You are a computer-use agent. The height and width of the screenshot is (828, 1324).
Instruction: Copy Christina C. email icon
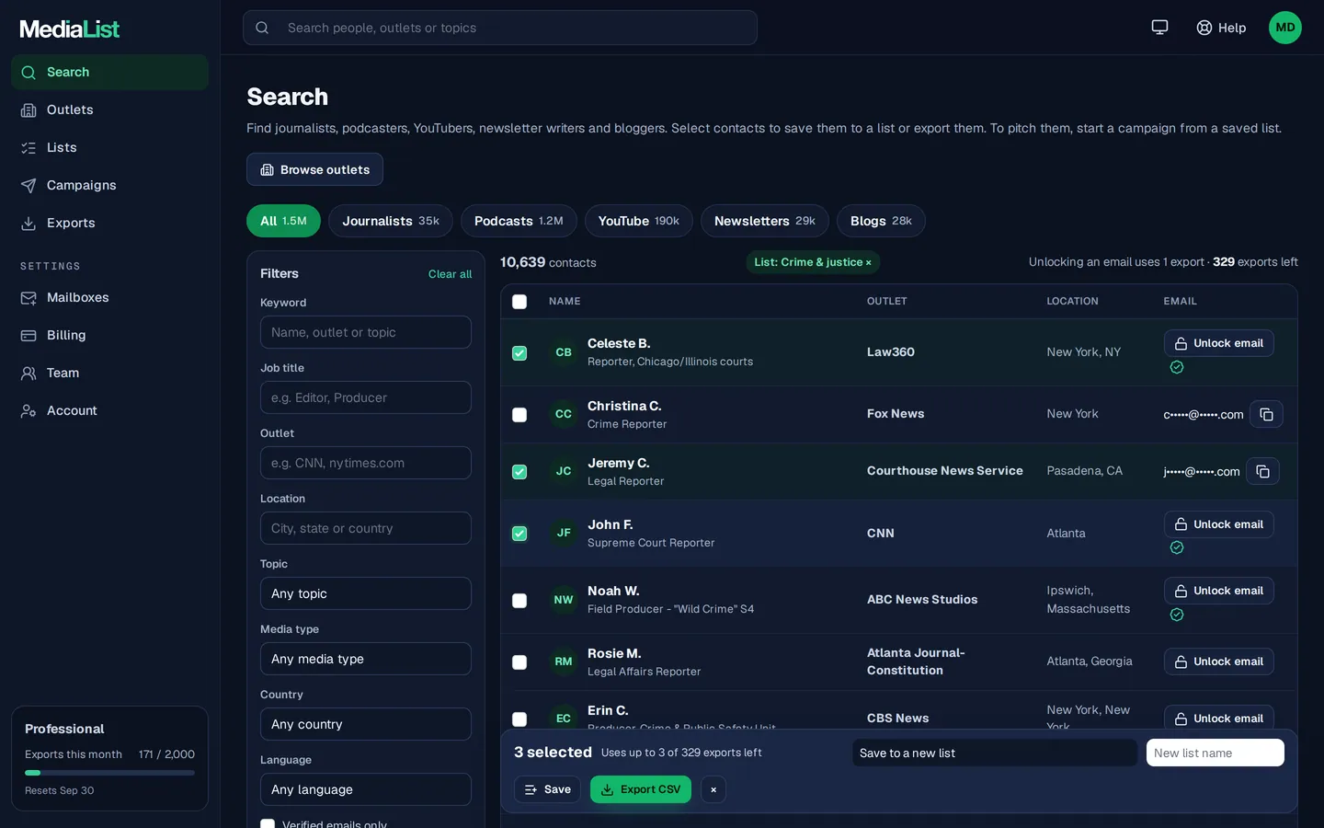tap(1266, 414)
